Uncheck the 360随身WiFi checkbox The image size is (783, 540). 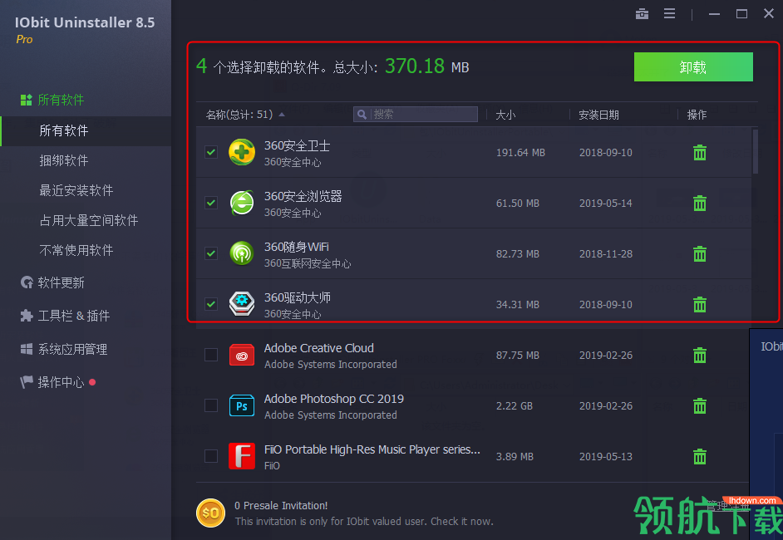pos(211,253)
